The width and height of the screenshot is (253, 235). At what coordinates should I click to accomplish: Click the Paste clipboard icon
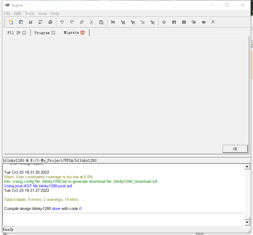(101, 22)
